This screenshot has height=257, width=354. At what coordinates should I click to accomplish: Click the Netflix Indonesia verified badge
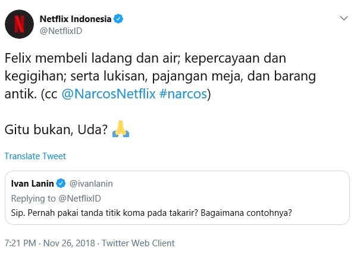click(118, 18)
